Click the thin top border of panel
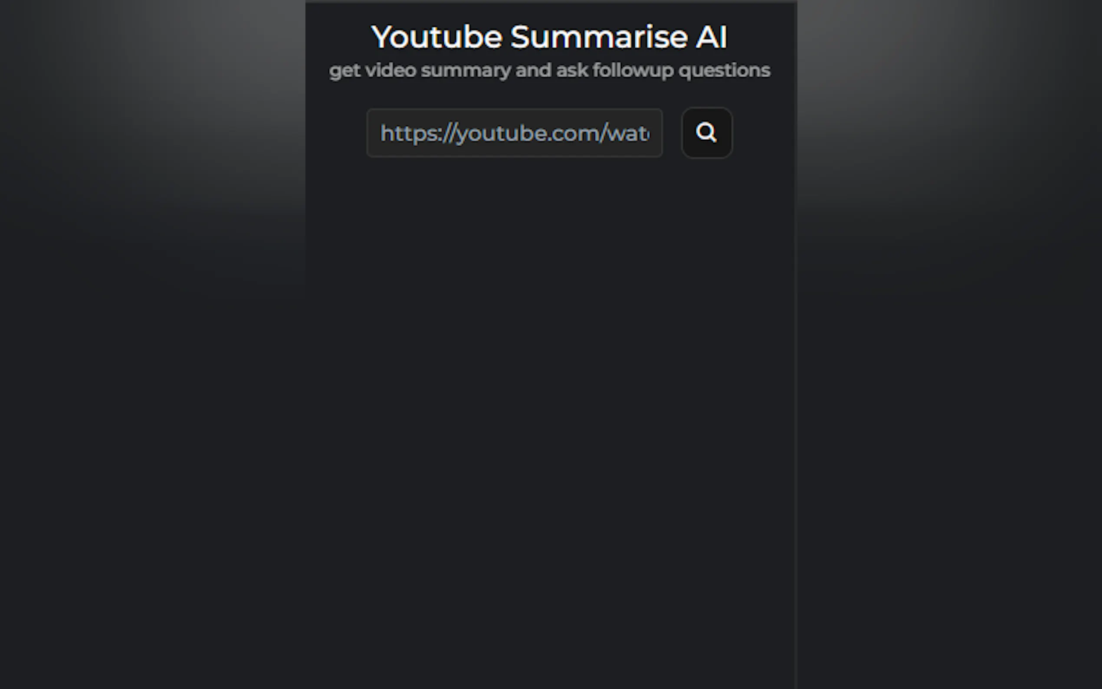 (550, 2)
